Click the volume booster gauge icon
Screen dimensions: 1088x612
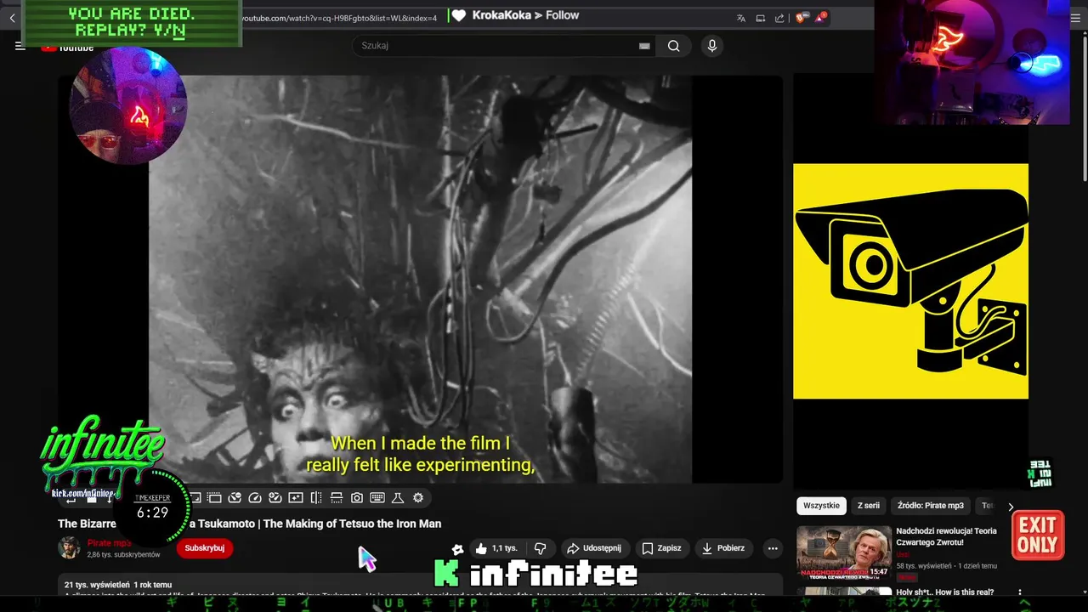pyautogui.click(x=235, y=498)
